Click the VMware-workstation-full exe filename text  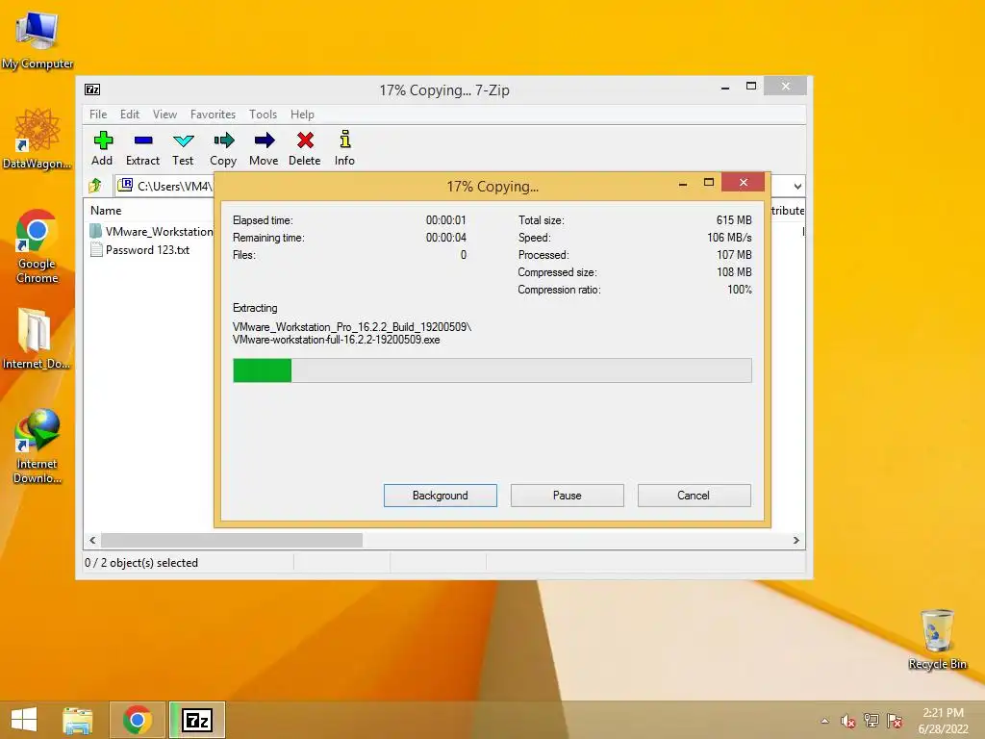point(336,340)
